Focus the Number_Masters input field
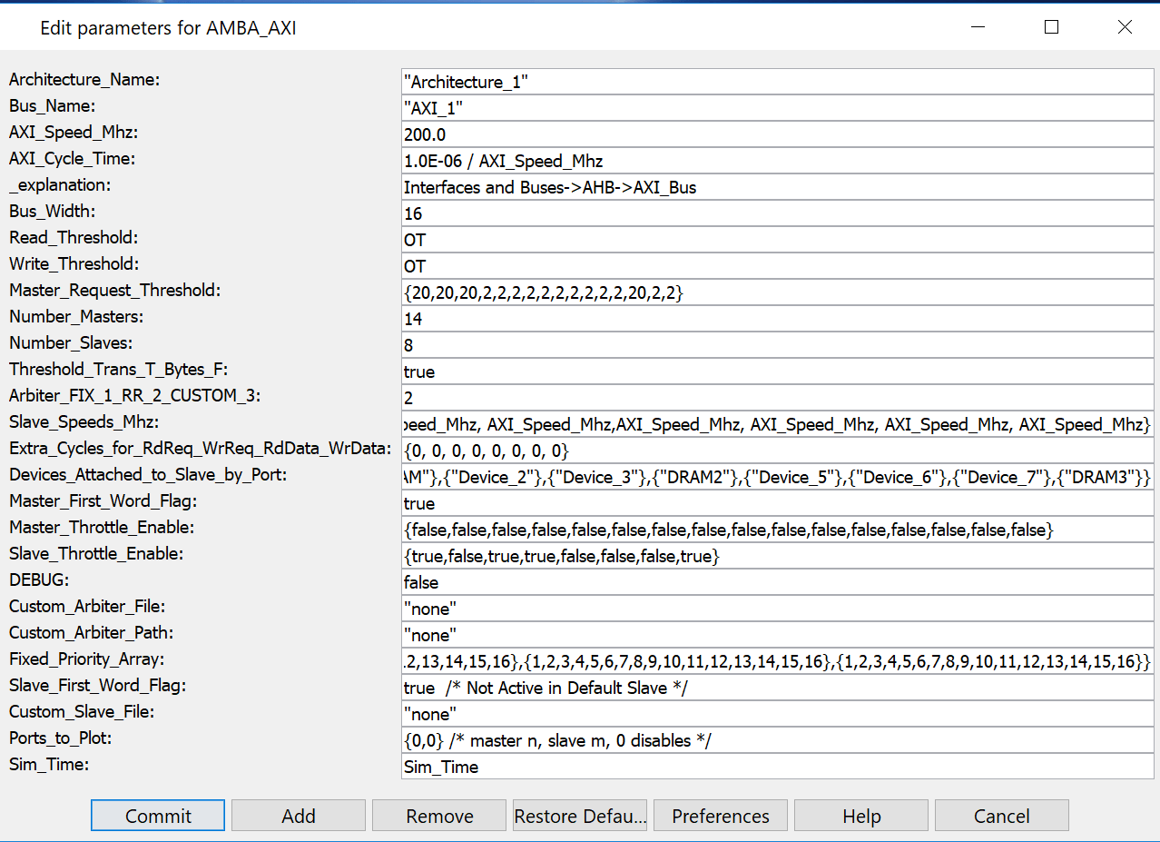The height and width of the screenshot is (842, 1160). point(777,319)
